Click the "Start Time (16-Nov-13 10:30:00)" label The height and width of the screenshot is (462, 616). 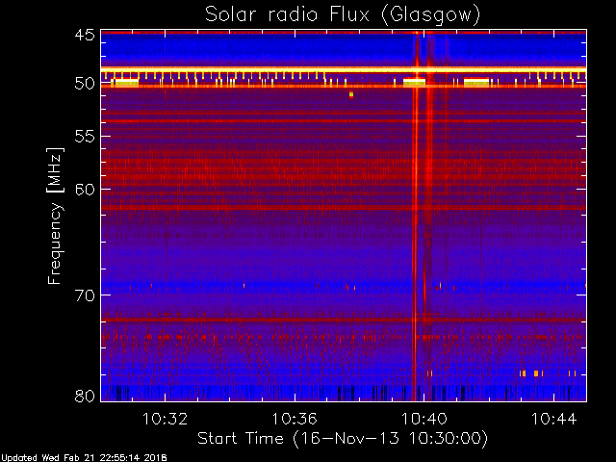pos(343,439)
